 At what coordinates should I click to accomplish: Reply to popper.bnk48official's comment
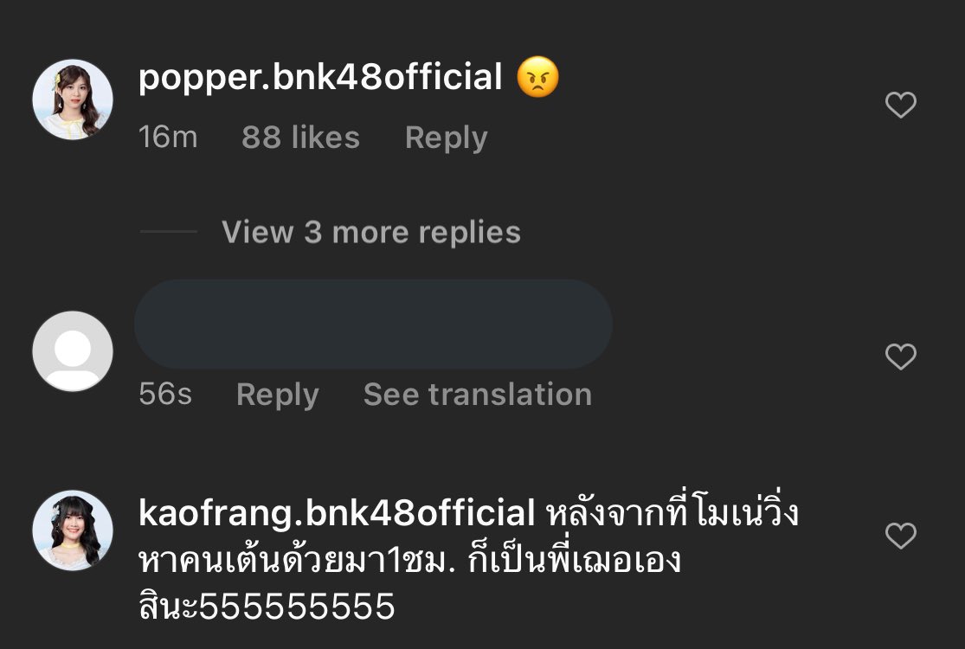[x=447, y=138]
